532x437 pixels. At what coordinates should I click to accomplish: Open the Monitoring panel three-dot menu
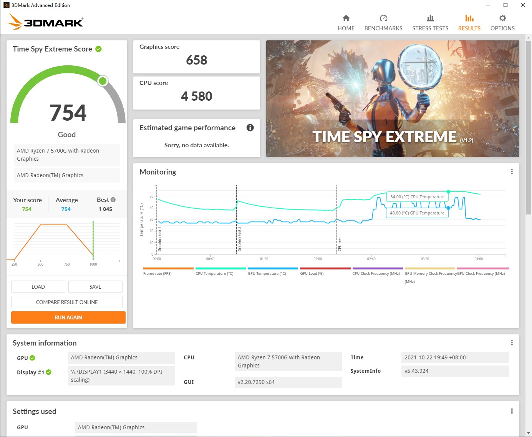[512, 172]
